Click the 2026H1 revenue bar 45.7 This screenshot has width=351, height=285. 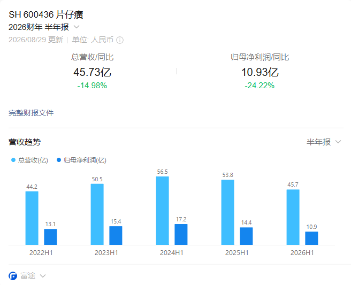click(293, 217)
